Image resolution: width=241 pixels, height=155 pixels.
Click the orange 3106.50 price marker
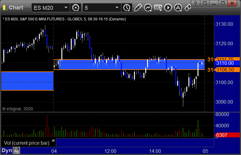click(x=227, y=70)
